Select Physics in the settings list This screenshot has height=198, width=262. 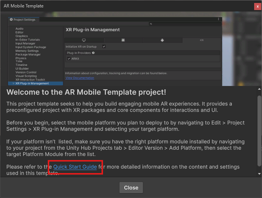[21, 58]
